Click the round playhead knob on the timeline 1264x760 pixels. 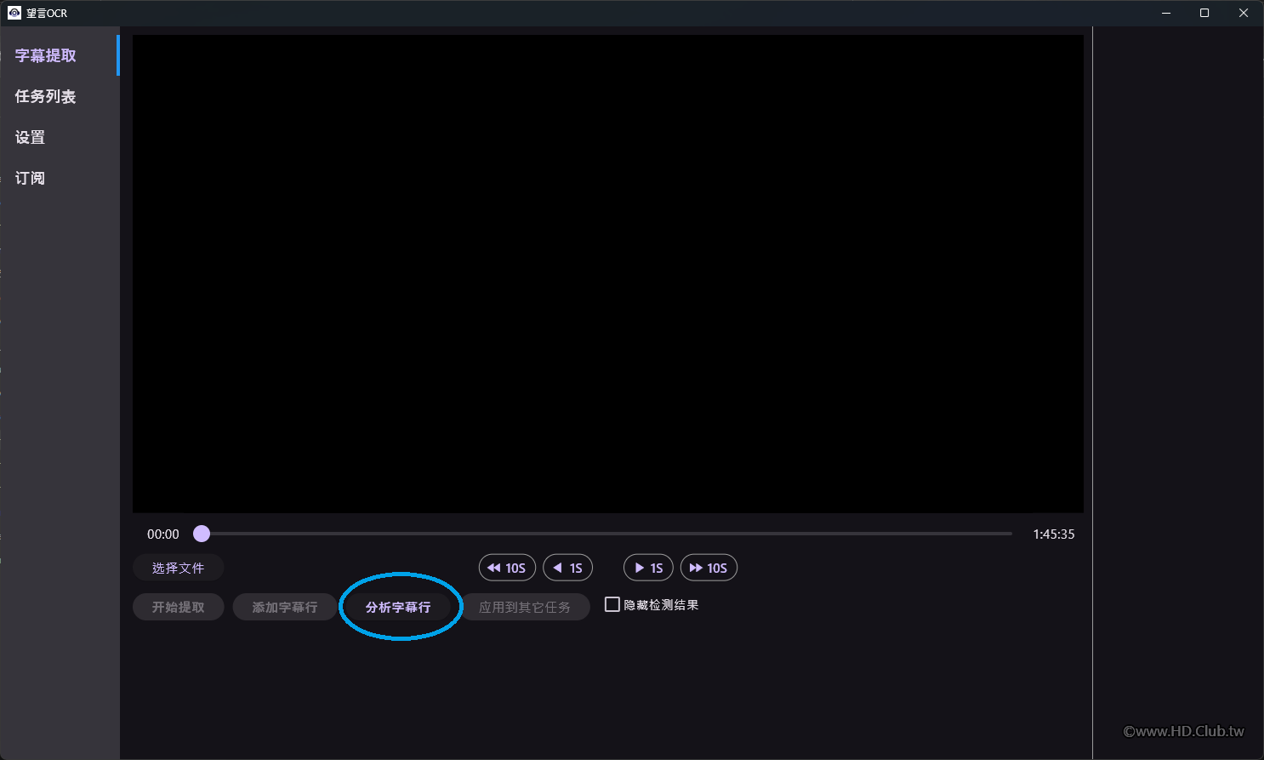202,534
